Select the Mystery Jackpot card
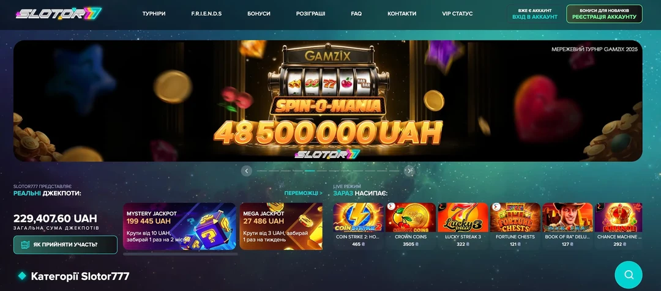Screen dimensions: 661x291 [179, 227]
